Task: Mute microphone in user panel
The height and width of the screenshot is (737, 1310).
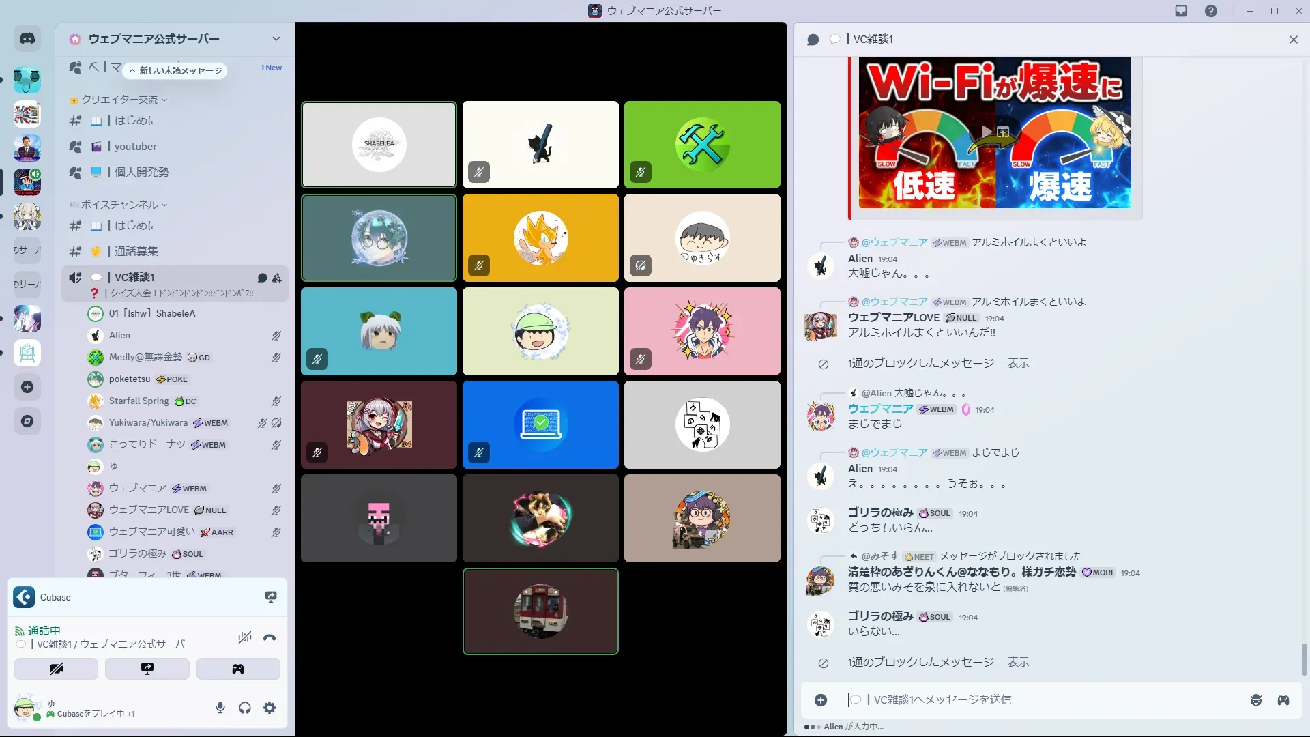Action: [220, 708]
